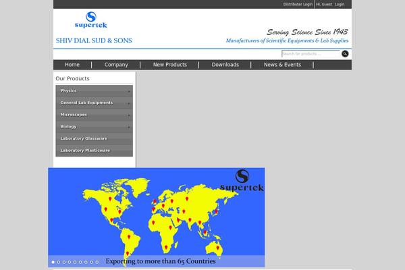Viewport: 405px width, 270px height.
Task: Open the News & Events menu
Action: [x=282, y=65]
